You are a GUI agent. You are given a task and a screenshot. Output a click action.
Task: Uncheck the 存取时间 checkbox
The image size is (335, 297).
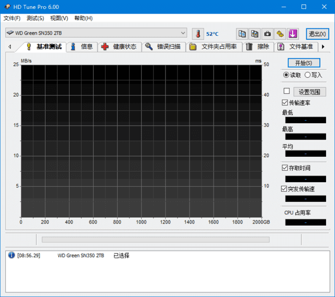pyautogui.click(x=285, y=168)
